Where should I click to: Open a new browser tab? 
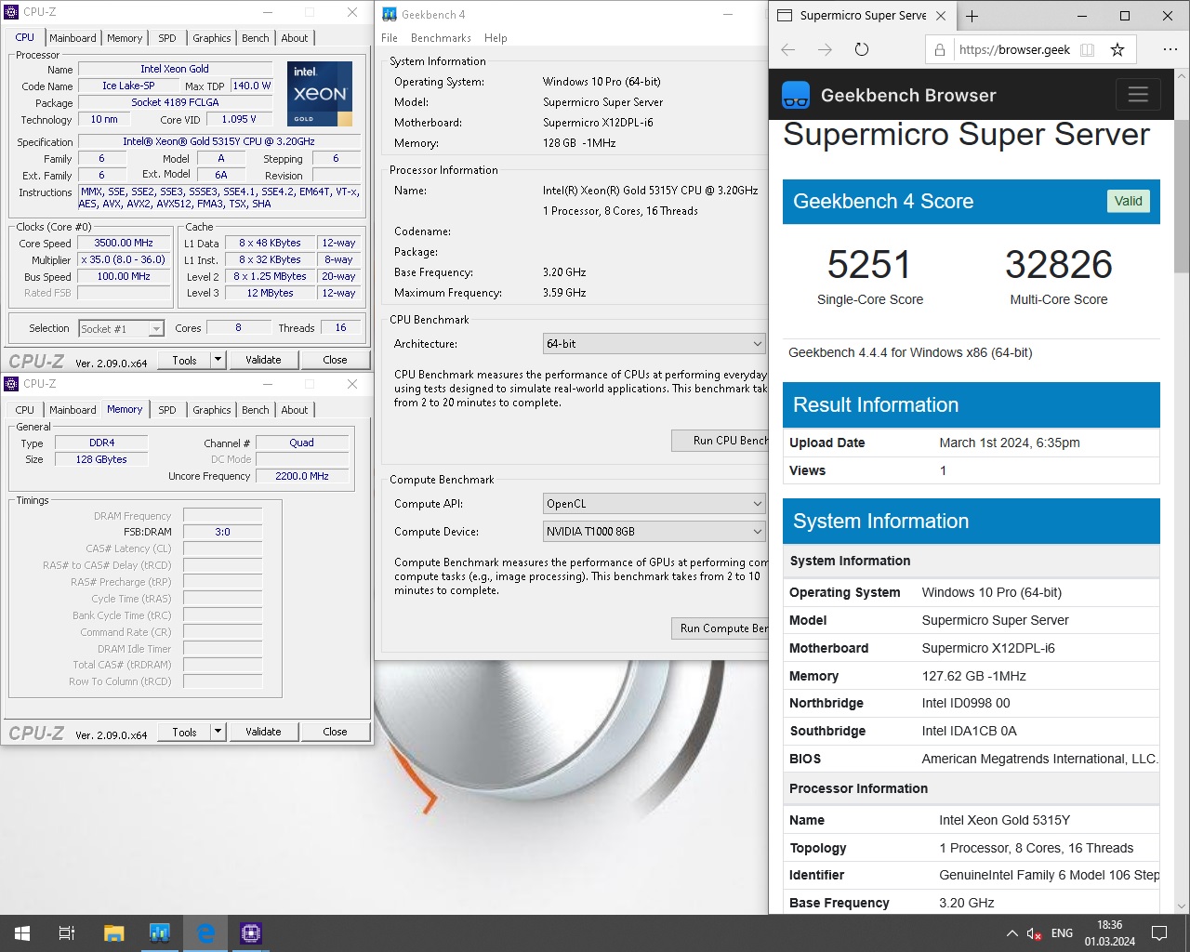tap(972, 16)
